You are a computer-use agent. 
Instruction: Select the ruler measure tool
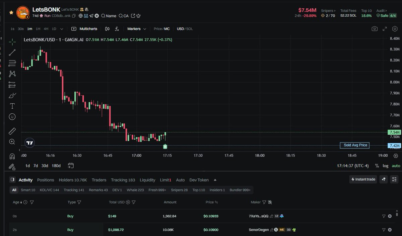tap(12, 131)
